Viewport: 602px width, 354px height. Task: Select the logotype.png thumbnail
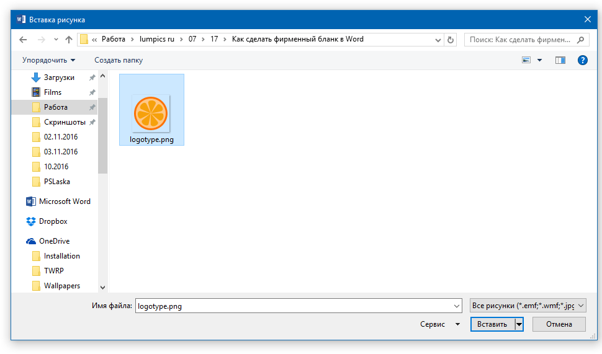[151, 113]
